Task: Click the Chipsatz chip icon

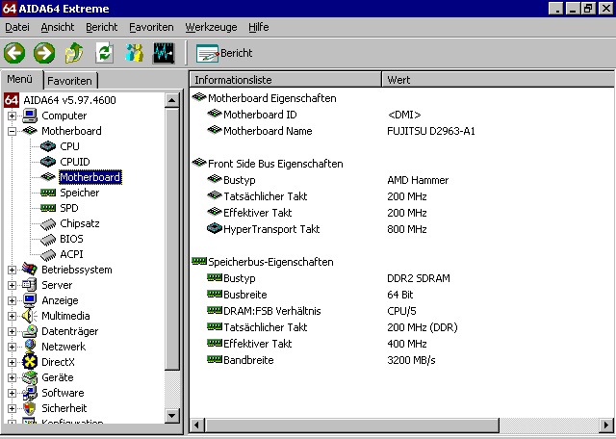Action: (48, 224)
